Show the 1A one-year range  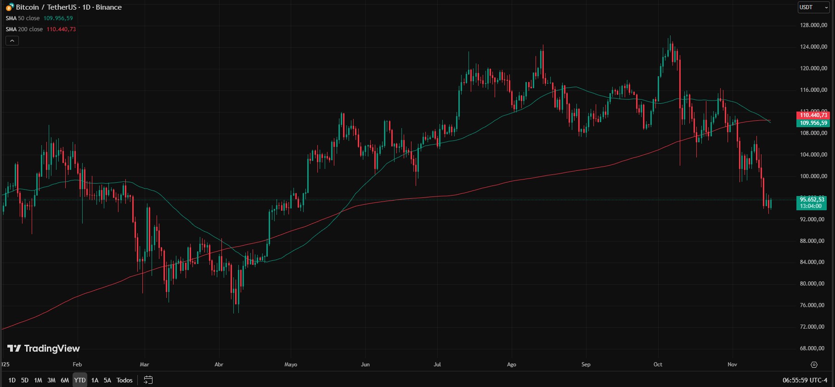[95, 380]
